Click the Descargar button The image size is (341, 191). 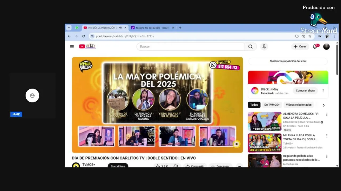point(220,166)
